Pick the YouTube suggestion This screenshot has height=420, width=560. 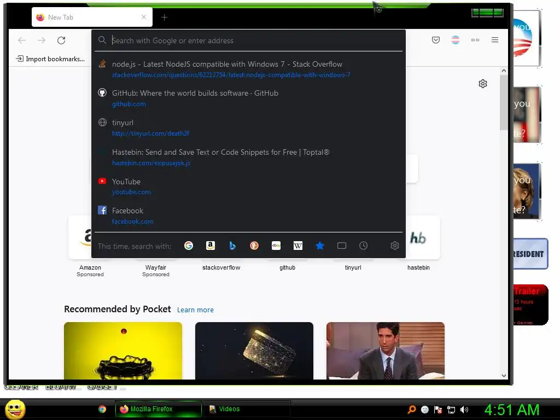point(249,186)
